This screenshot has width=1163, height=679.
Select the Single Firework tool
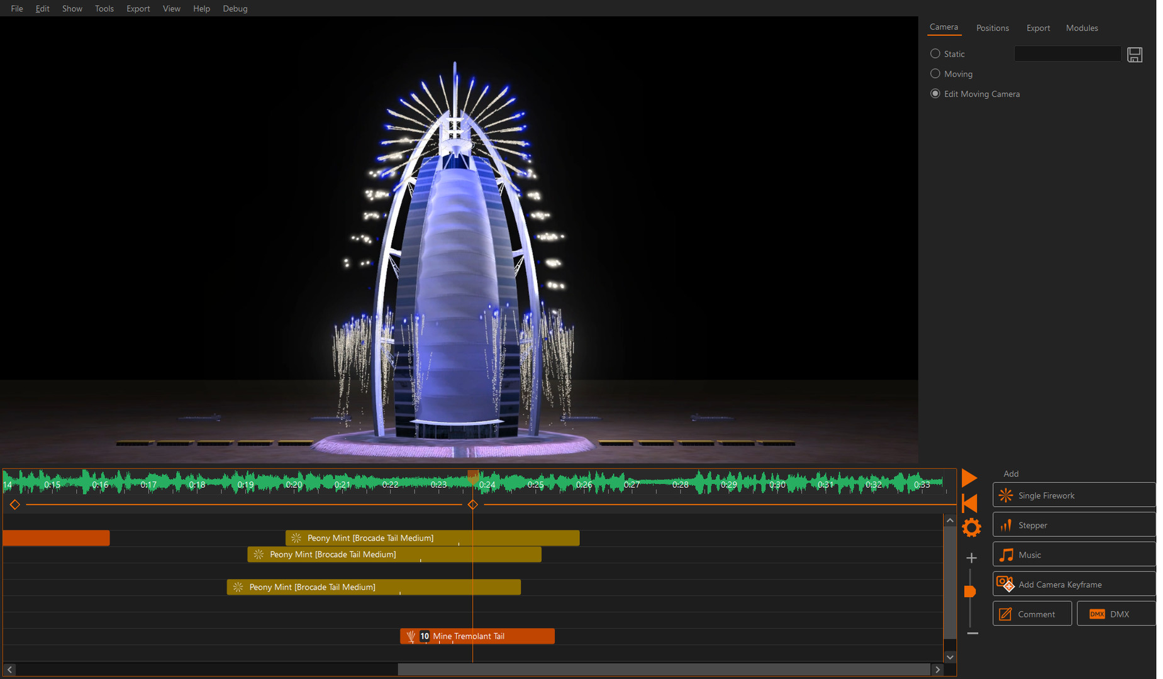coord(1046,495)
